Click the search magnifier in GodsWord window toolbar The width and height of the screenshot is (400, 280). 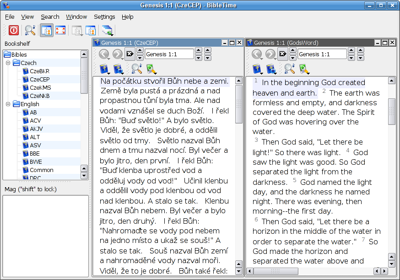click(289, 69)
